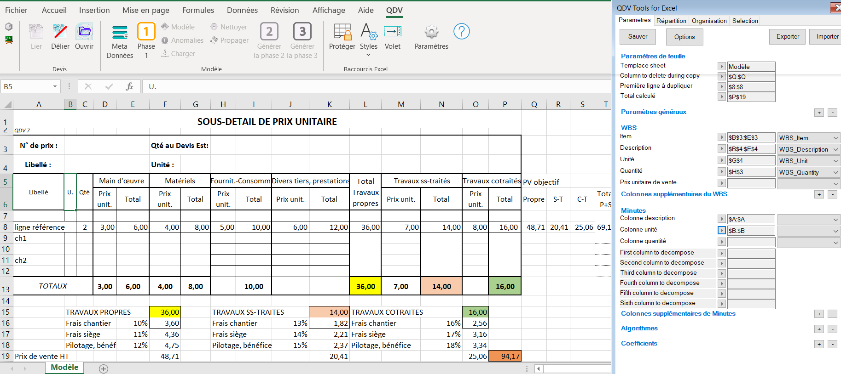Click the Charger command

[x=179, y=54]
